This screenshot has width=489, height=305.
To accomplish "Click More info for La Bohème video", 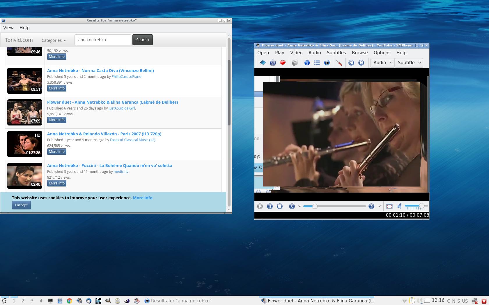I will click(x=57, y=183).
